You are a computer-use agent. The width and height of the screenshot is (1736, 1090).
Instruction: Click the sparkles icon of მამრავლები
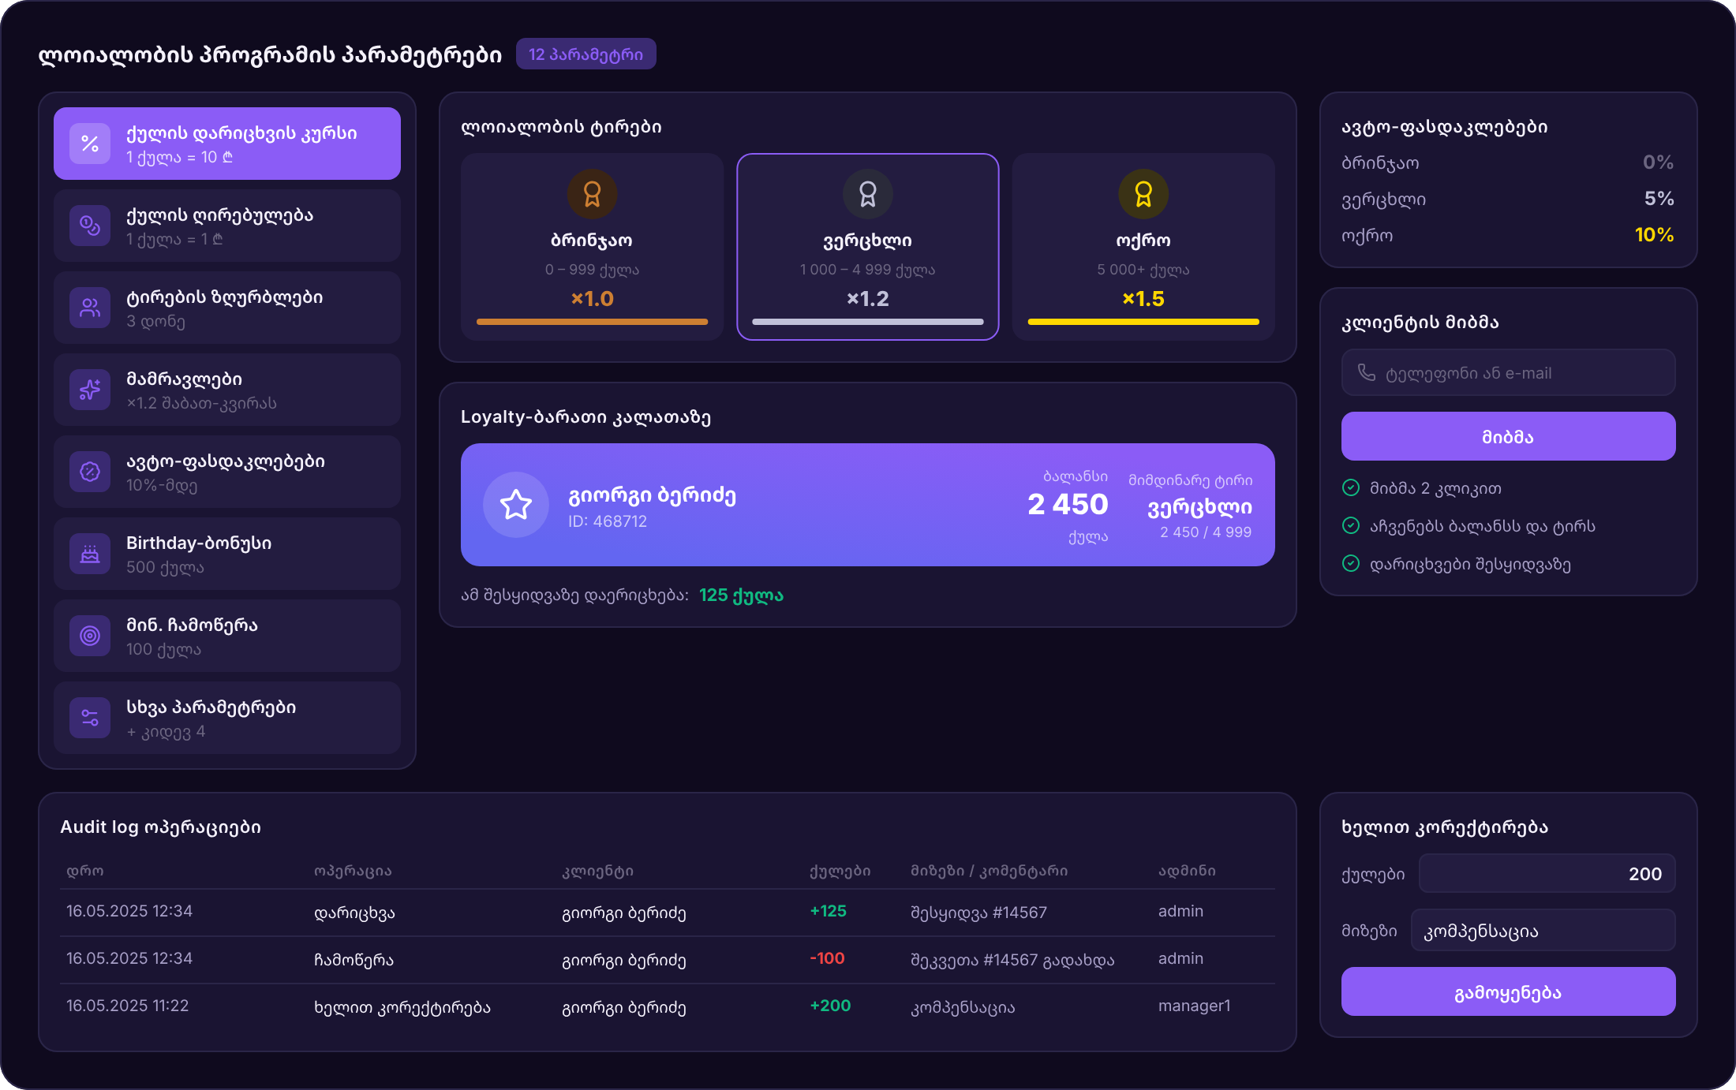click(x=90, y=390)
